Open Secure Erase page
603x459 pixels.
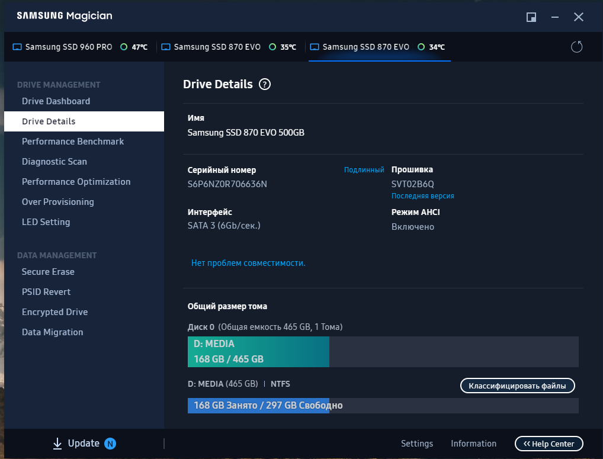pos(84,272)
